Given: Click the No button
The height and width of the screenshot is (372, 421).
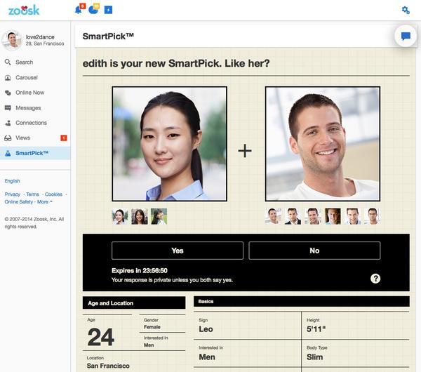Looking at the screenshot, I should 314,251.
